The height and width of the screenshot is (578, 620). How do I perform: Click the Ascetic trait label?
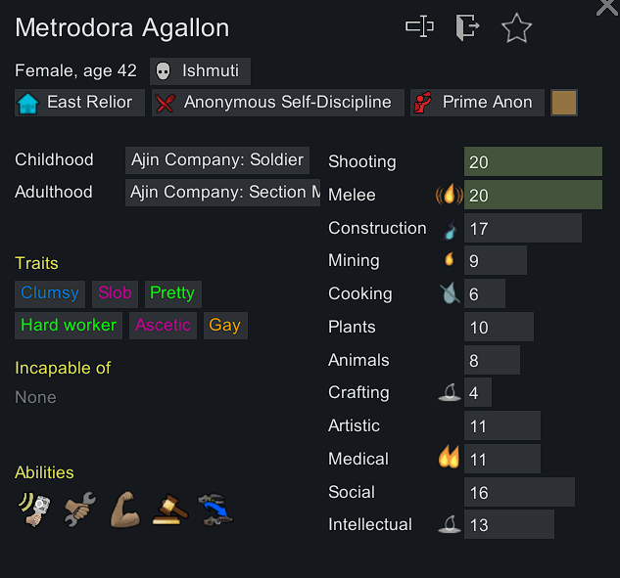163,326
